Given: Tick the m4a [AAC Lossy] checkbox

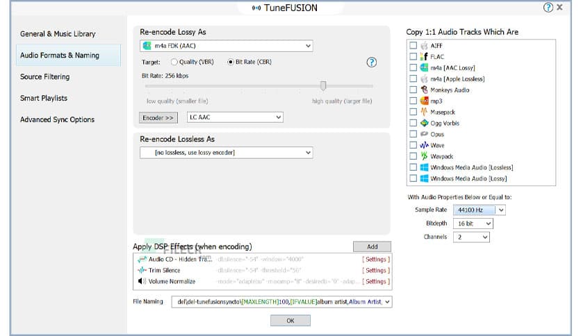Looking at the screenshot, I should (x=413, y=68).
